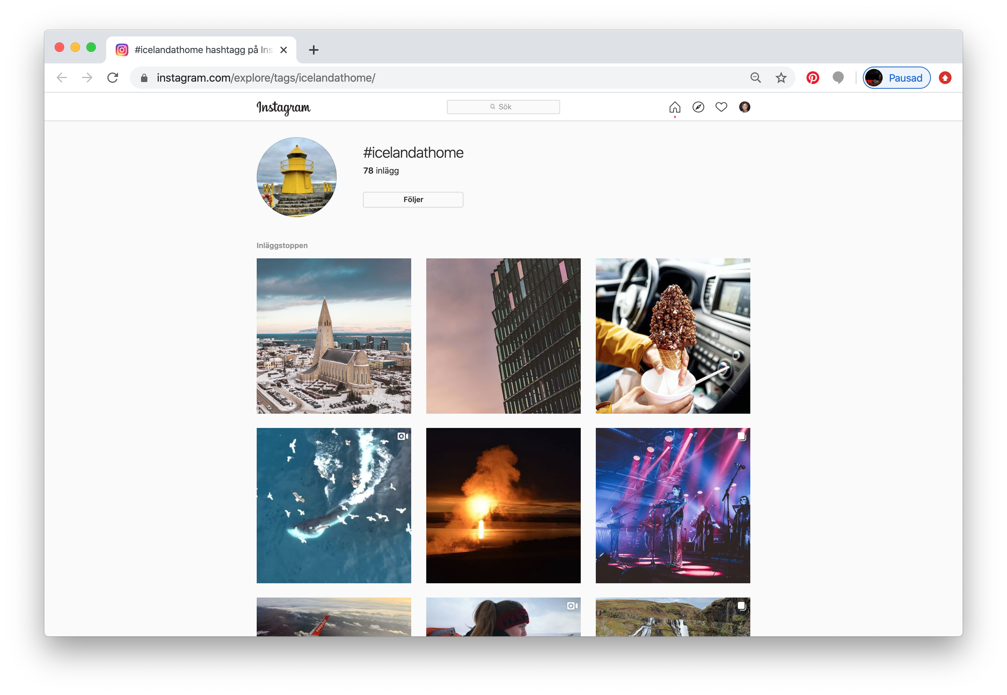Open the Pinterest extension icon

pyautogui.click(x=812, y=78)
